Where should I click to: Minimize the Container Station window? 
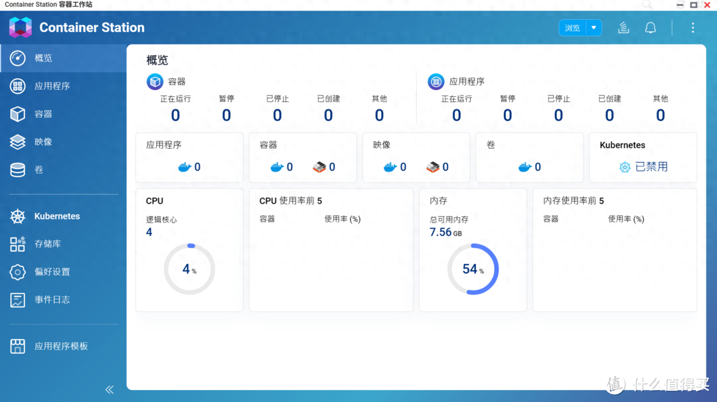[680, 5]
